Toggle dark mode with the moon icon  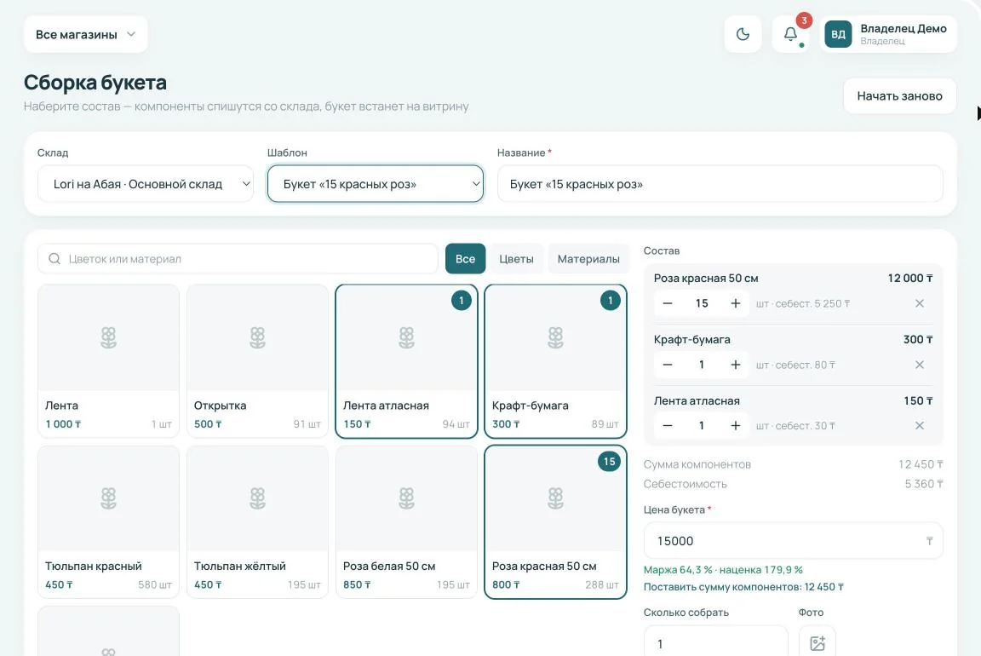tap(743, 34)
